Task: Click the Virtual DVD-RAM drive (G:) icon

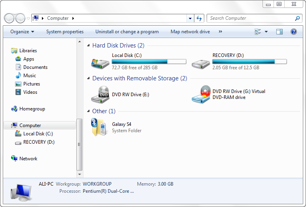Action: [201, 95]
